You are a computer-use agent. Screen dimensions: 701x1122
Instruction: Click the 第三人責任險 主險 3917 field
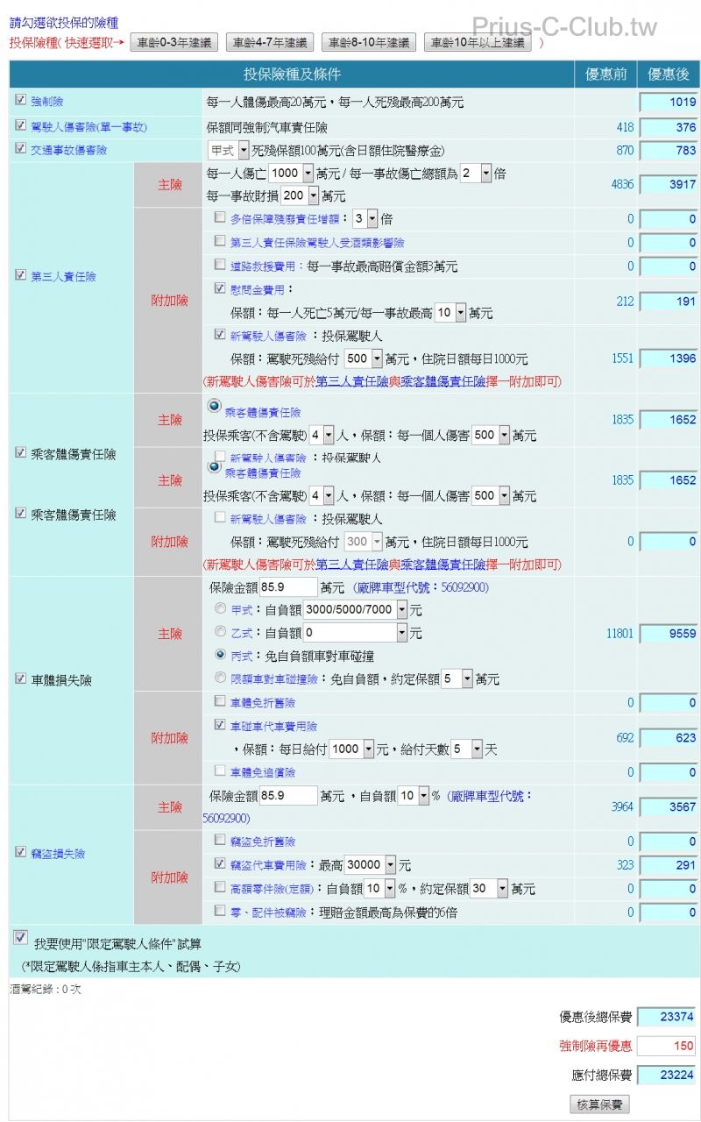(x=669, y=184)
